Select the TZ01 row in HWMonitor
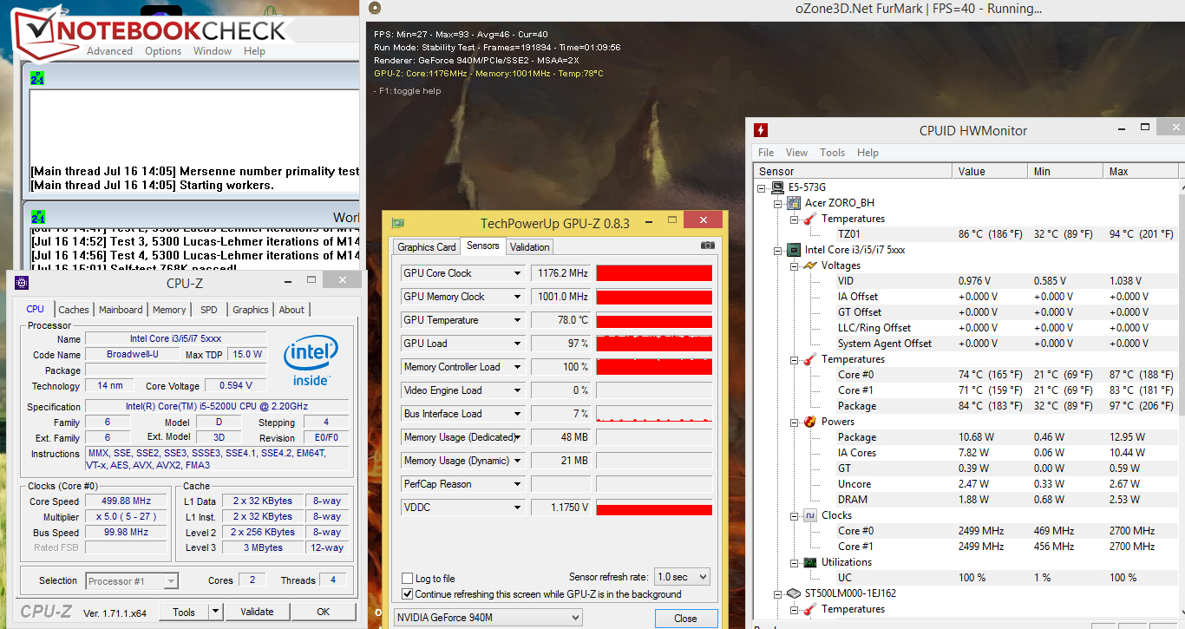1185x629 pixels. coord(965,234)
